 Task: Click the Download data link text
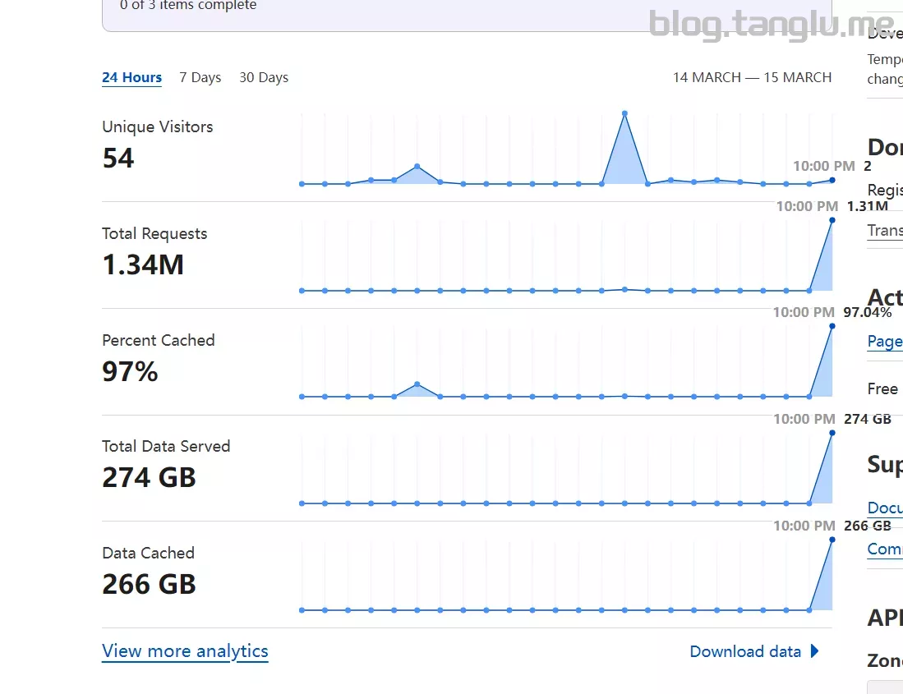(x=744, y=651)
